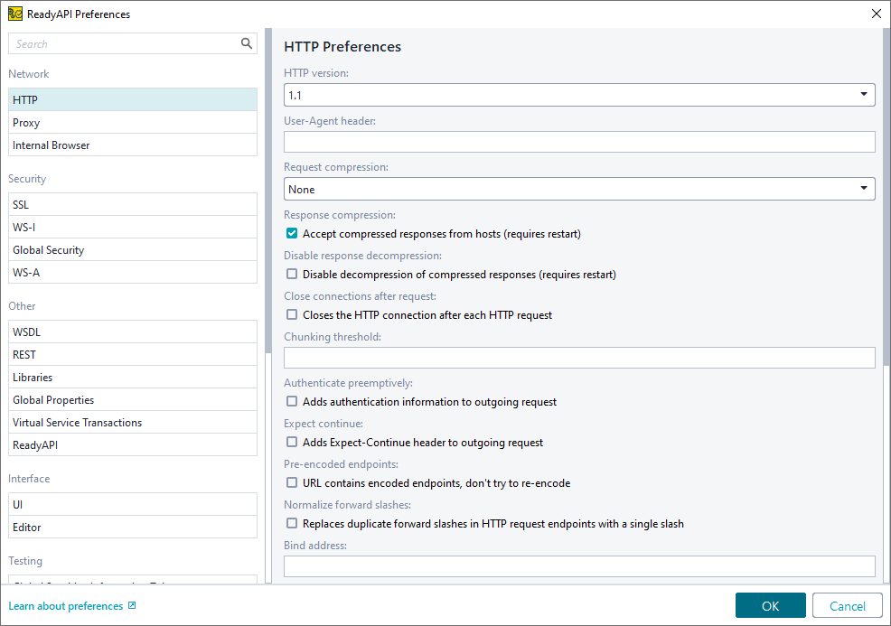Click the Chunking threshold text box
Viewport: 891px width, 626px height.
pos(579,358)
